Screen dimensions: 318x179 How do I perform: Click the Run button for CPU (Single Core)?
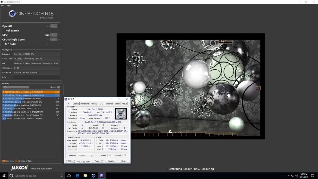[54, 39]
